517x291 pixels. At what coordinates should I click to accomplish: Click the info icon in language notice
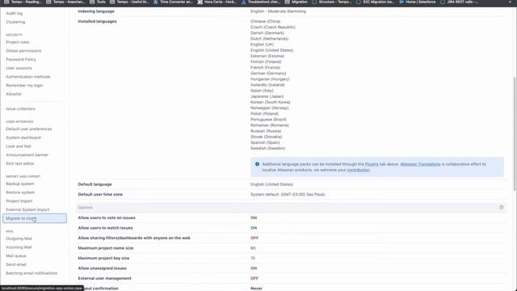[257, 164]
